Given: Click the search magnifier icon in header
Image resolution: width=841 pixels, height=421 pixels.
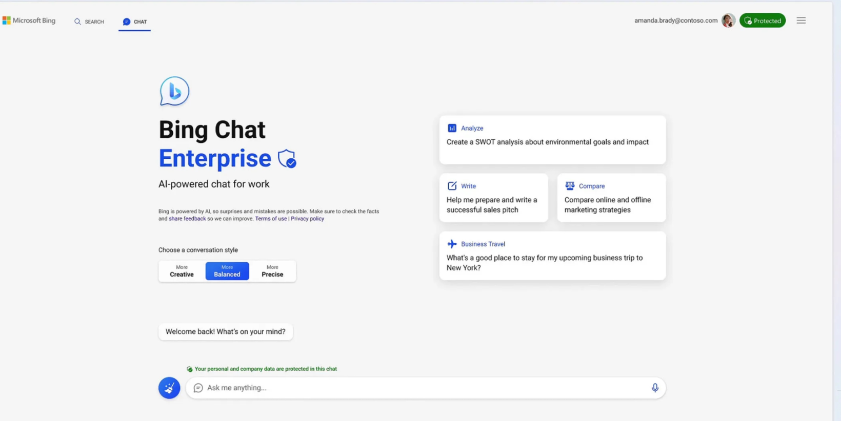Looking at the screenshot, I should click(x=77, y=22).
